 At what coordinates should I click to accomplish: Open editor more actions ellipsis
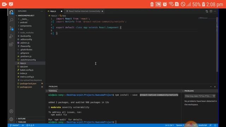point(215,11)
